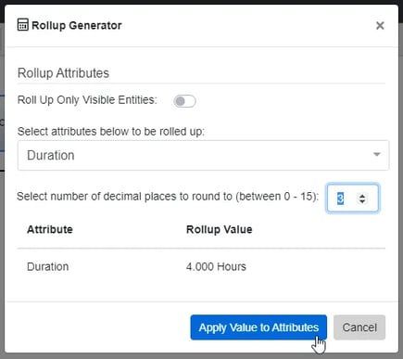Image resolution: width=403 pixels, height=359 pixels.
Task: Click the Rollup Generator calculator icon
Action: pos(23,25)
